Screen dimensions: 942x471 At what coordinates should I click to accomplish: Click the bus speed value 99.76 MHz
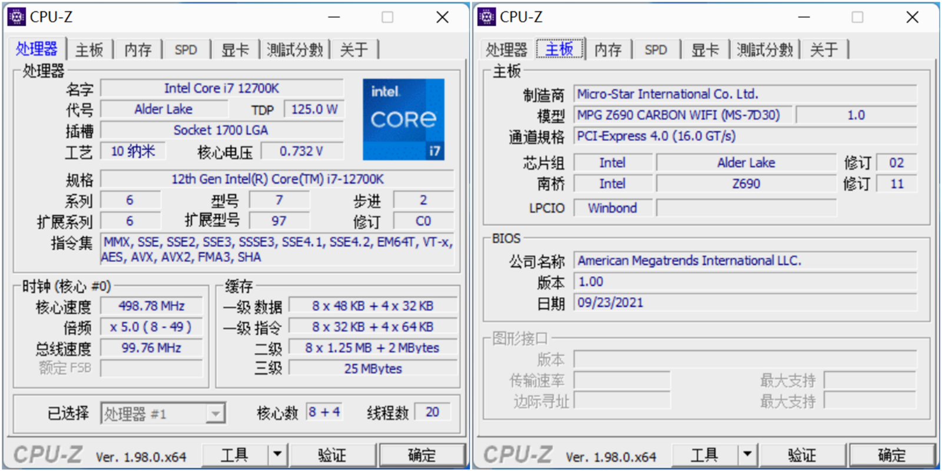coord(152,348)
